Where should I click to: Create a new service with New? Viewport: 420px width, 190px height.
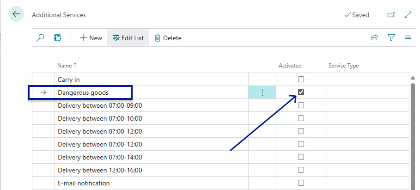[91, 38]
